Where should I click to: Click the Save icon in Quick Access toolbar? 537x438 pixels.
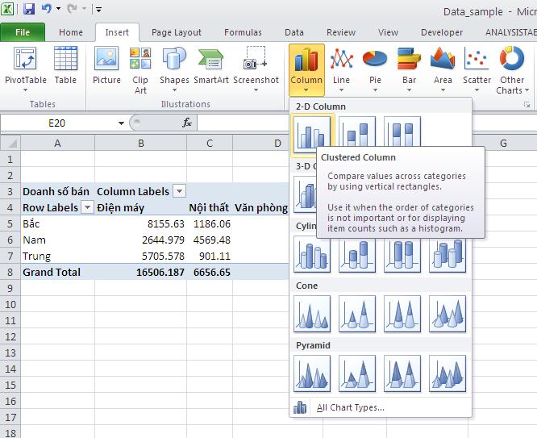(29, 10)
